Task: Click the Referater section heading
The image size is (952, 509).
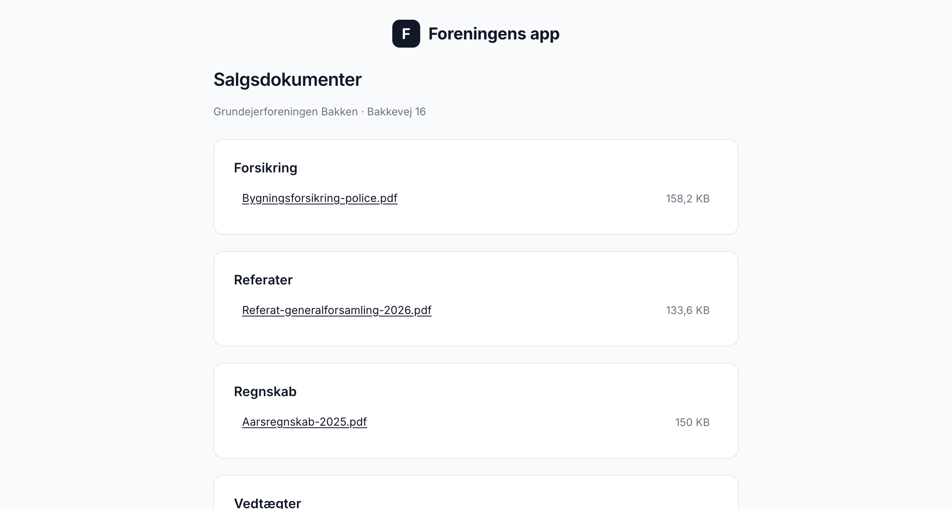Action: point(263,280)
